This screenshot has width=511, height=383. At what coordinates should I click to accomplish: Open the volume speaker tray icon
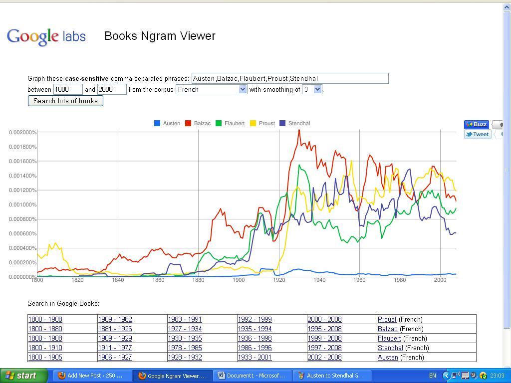(x=474, y=376)
